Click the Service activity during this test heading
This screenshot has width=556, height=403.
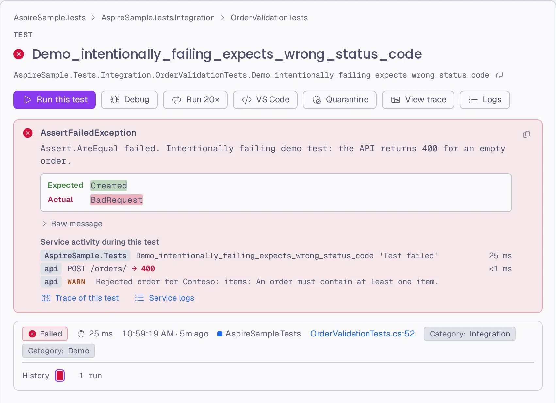(100, 242)
